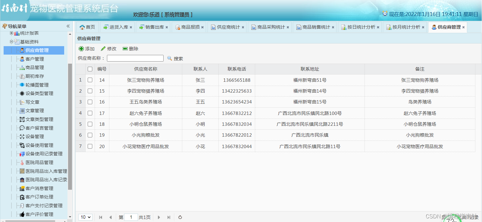
Task: Toggle the select-all checkbox in table header
Action: (x=90, y=69)
